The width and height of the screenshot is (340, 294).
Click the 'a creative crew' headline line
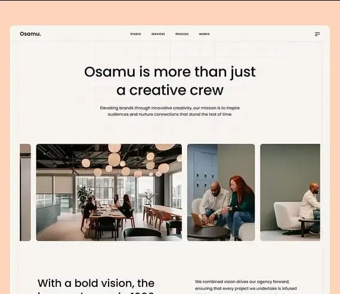point(170,90)
